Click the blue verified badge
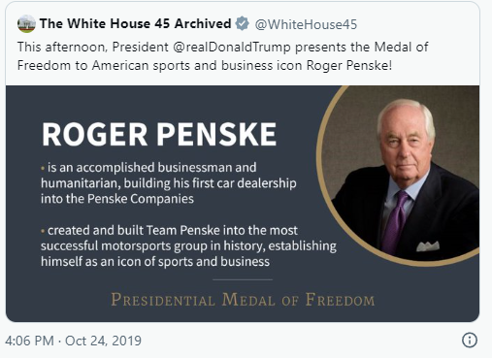This screenshot has width=492, height=358. pos(243,24)
